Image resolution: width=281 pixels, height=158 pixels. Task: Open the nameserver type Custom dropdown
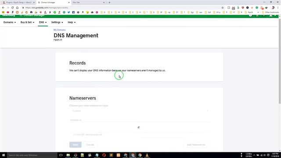(139, 111)
